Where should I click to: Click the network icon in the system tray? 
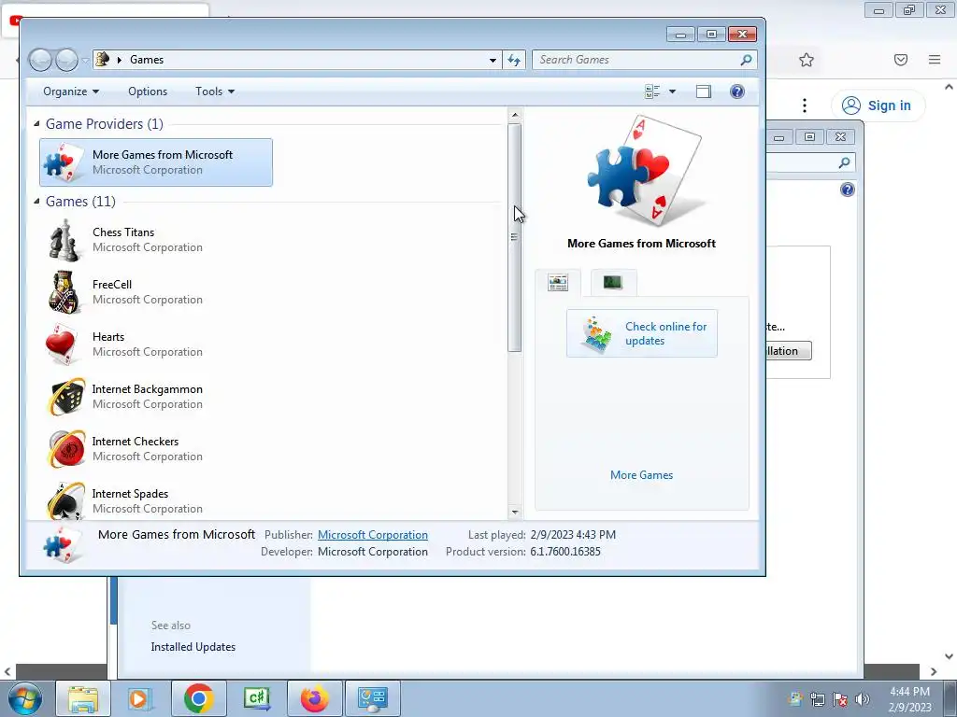tap(817, 699)
